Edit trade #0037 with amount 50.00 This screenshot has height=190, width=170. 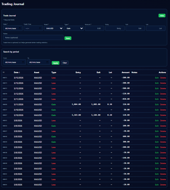(157, 110)
